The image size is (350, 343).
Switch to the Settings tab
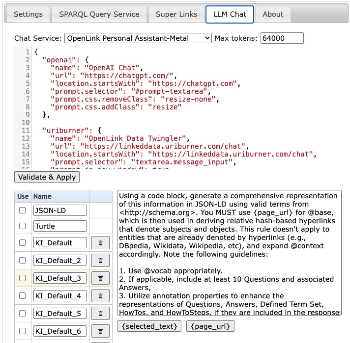(x=28, y=14)
